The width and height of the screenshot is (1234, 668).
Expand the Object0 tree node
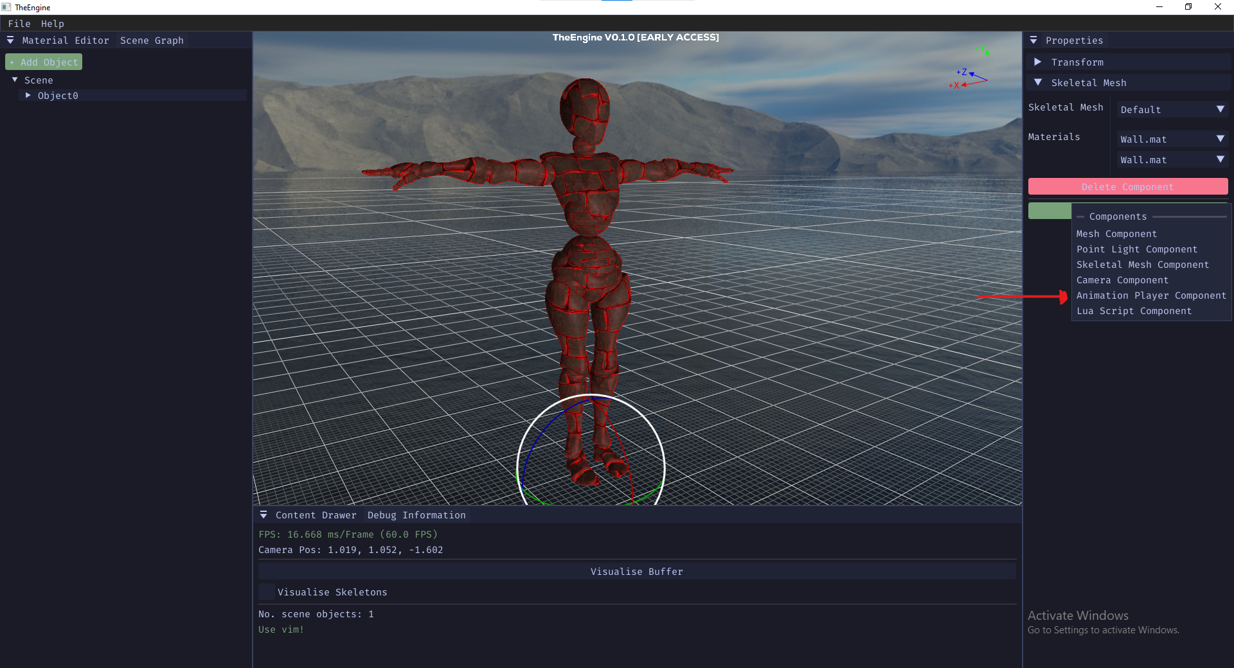pos(28,96)
